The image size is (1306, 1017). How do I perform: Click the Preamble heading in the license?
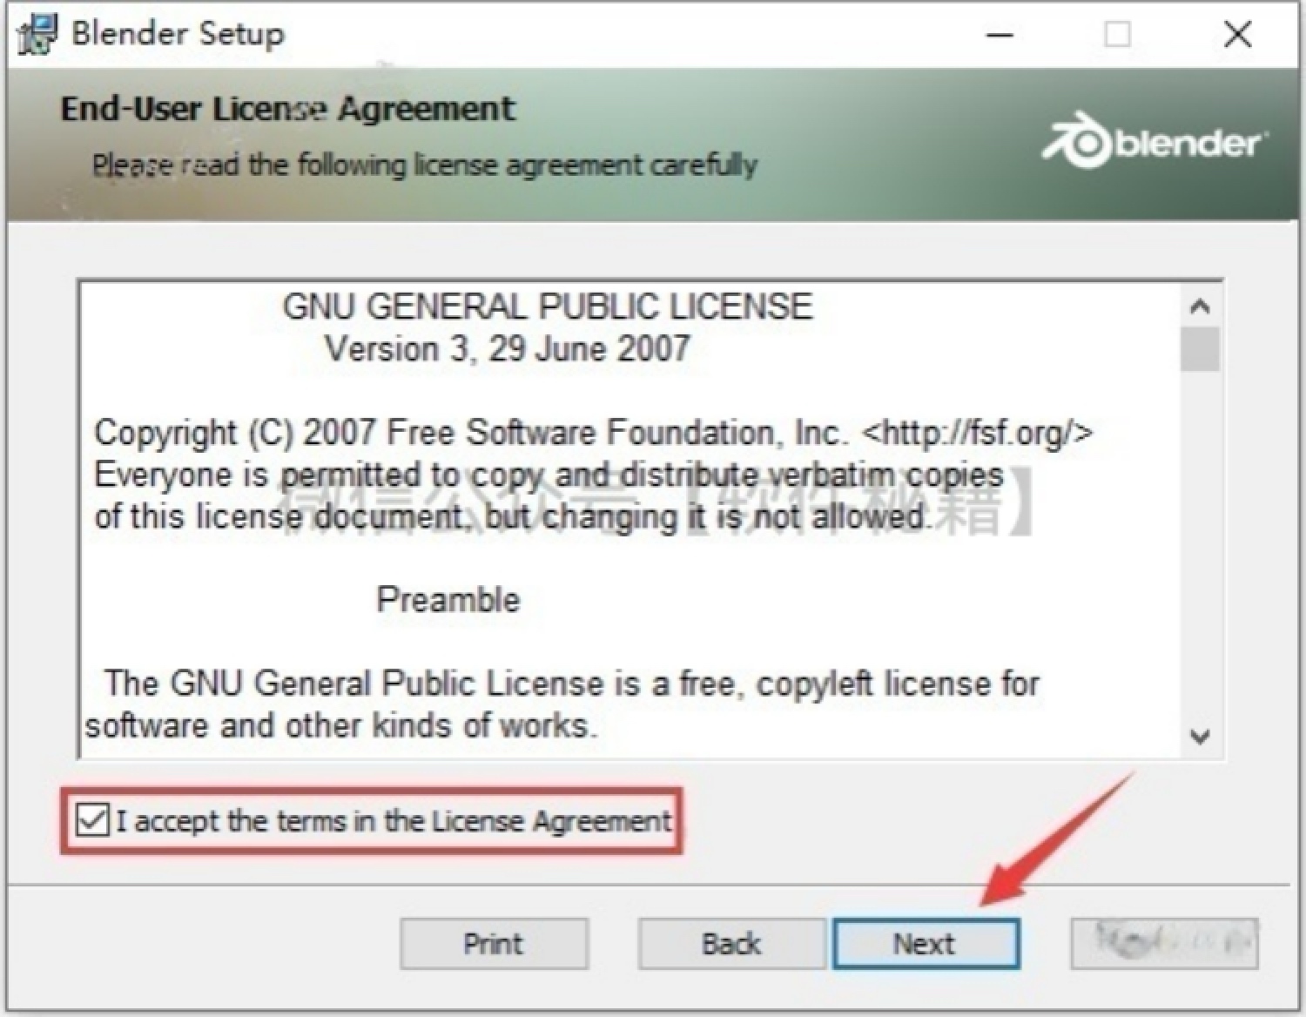[448, 600]
